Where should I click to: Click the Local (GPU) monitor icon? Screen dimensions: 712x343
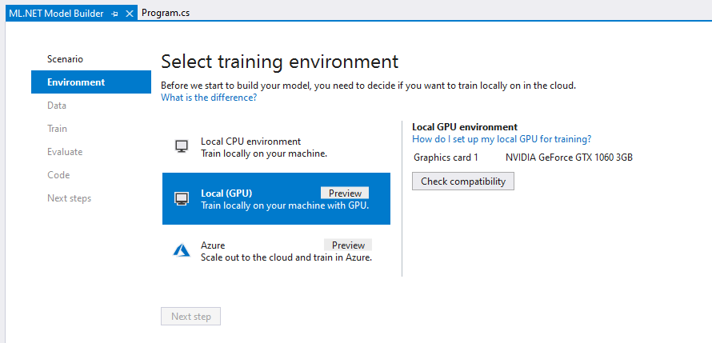coord(182,198)
